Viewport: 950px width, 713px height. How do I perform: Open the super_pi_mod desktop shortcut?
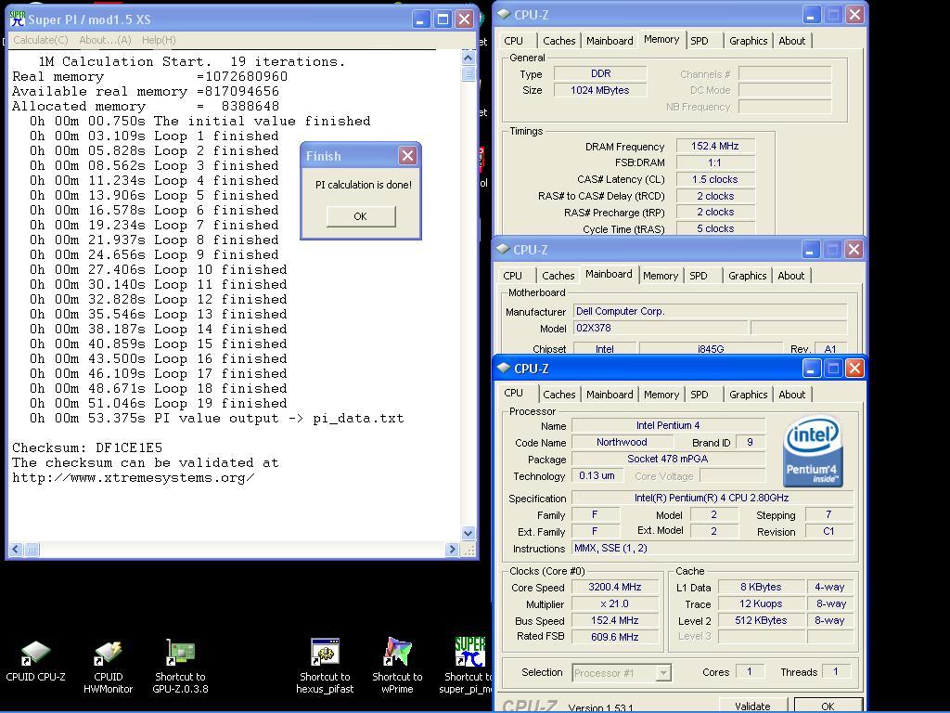467,667
